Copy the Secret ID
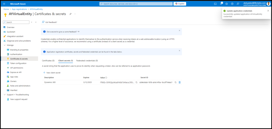The height and width of the screenshot is (129, 272). [x=176, y=82]
